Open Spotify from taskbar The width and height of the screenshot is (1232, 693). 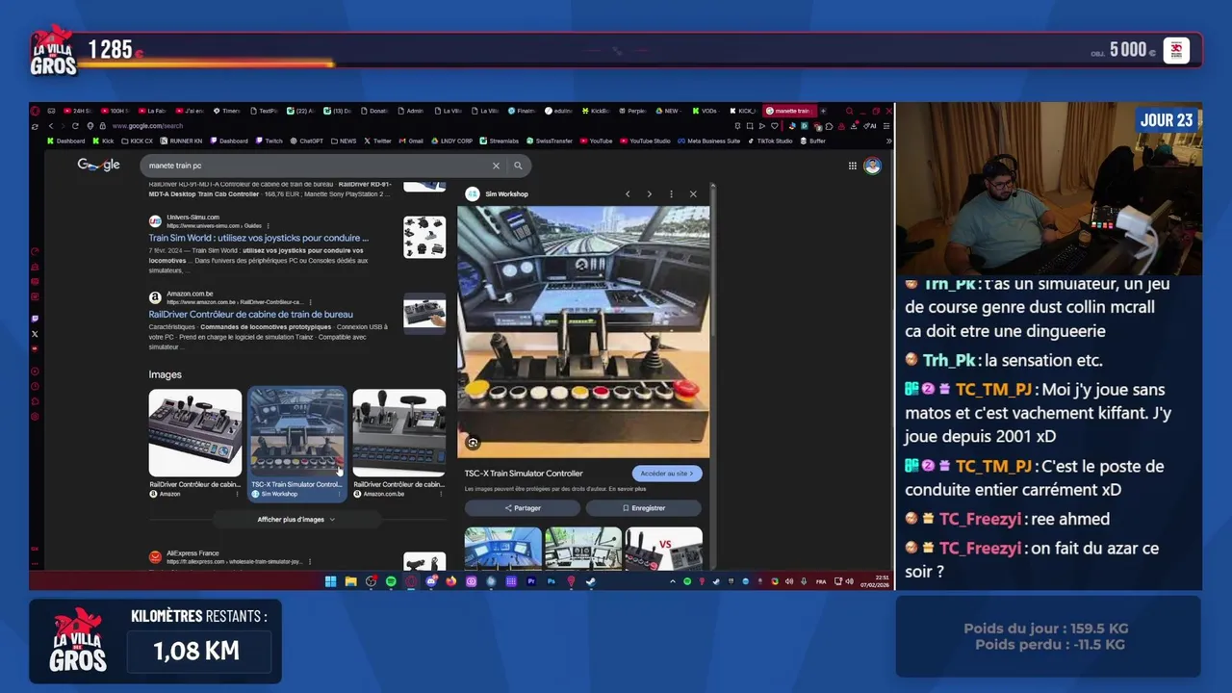click(391, 581)
